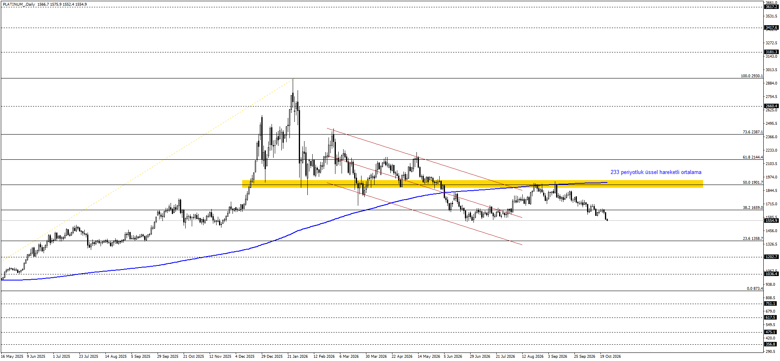Viewport: 780px width, 361px height.
Task: Click the 1036.4 level tag on price axis
Action: point(771,274)
